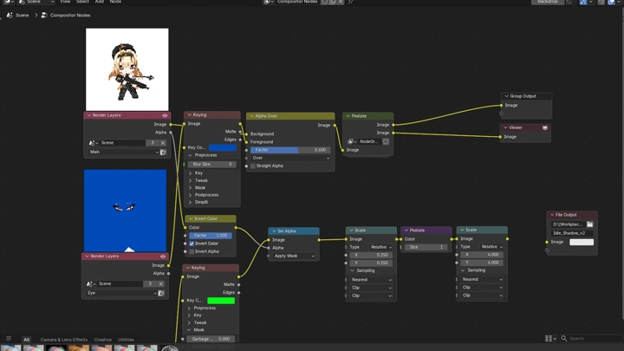Collapse the Alpha Over node header arrow

pos(251,116)
